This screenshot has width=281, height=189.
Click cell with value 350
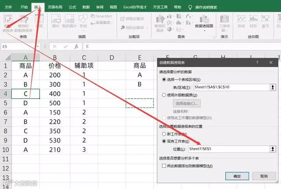pyautogui.click(x=54, y=131)
